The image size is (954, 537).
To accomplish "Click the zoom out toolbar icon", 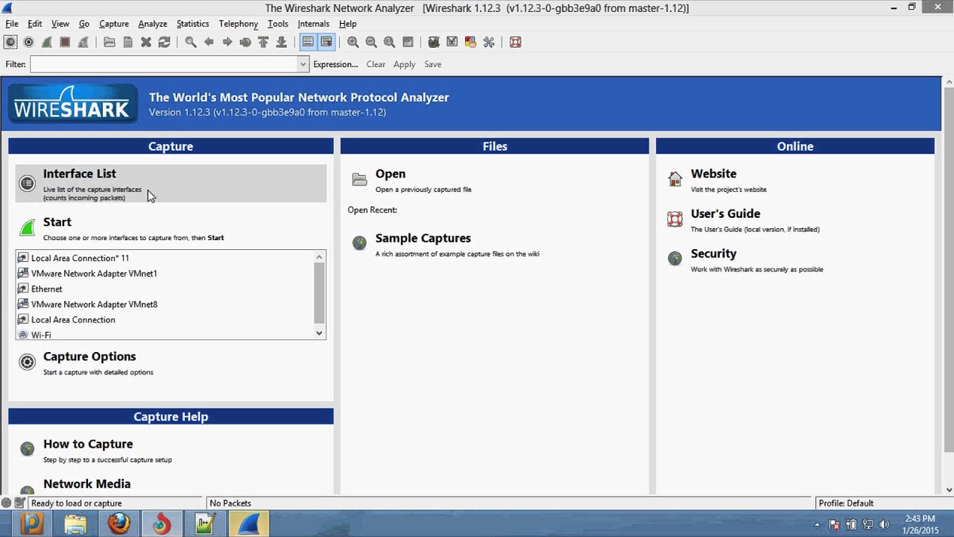I will (x=371, y=43).
